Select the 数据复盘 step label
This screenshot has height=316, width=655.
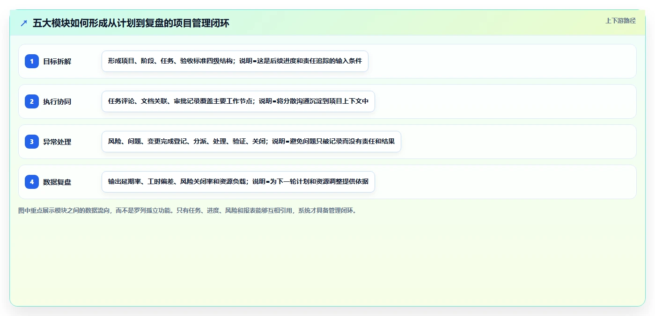[x=57, y=182]
